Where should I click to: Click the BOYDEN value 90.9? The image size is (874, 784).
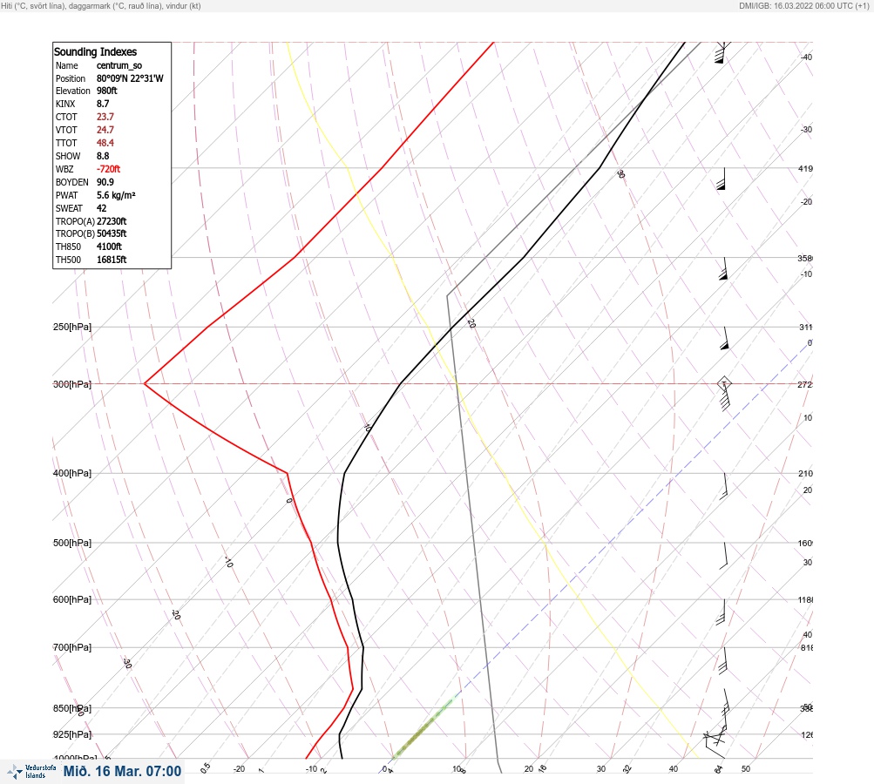[105, 182]
